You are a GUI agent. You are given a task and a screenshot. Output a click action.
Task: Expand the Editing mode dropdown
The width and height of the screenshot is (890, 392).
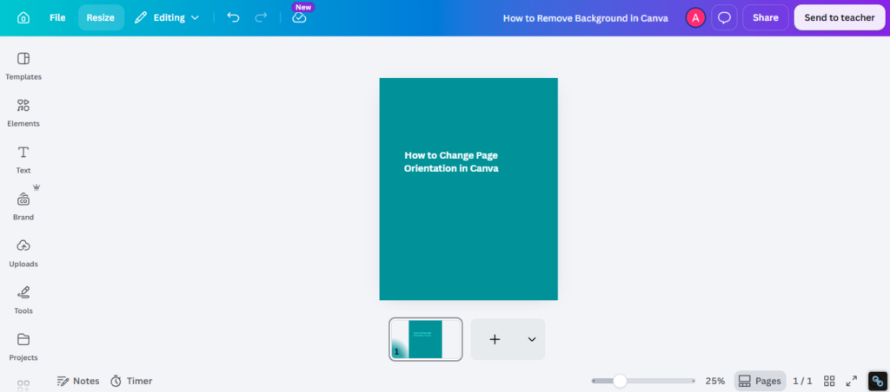167,17
